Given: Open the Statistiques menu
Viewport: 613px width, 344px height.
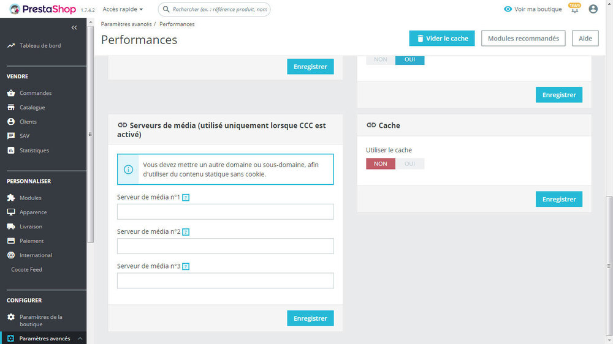Looking at the screenshot, I should click(34, 151).
